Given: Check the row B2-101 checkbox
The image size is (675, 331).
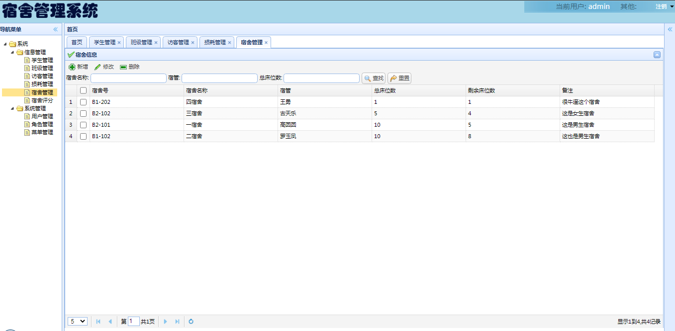Looking at the screenshot, I should pyautogui.click(x=83, y=125).
